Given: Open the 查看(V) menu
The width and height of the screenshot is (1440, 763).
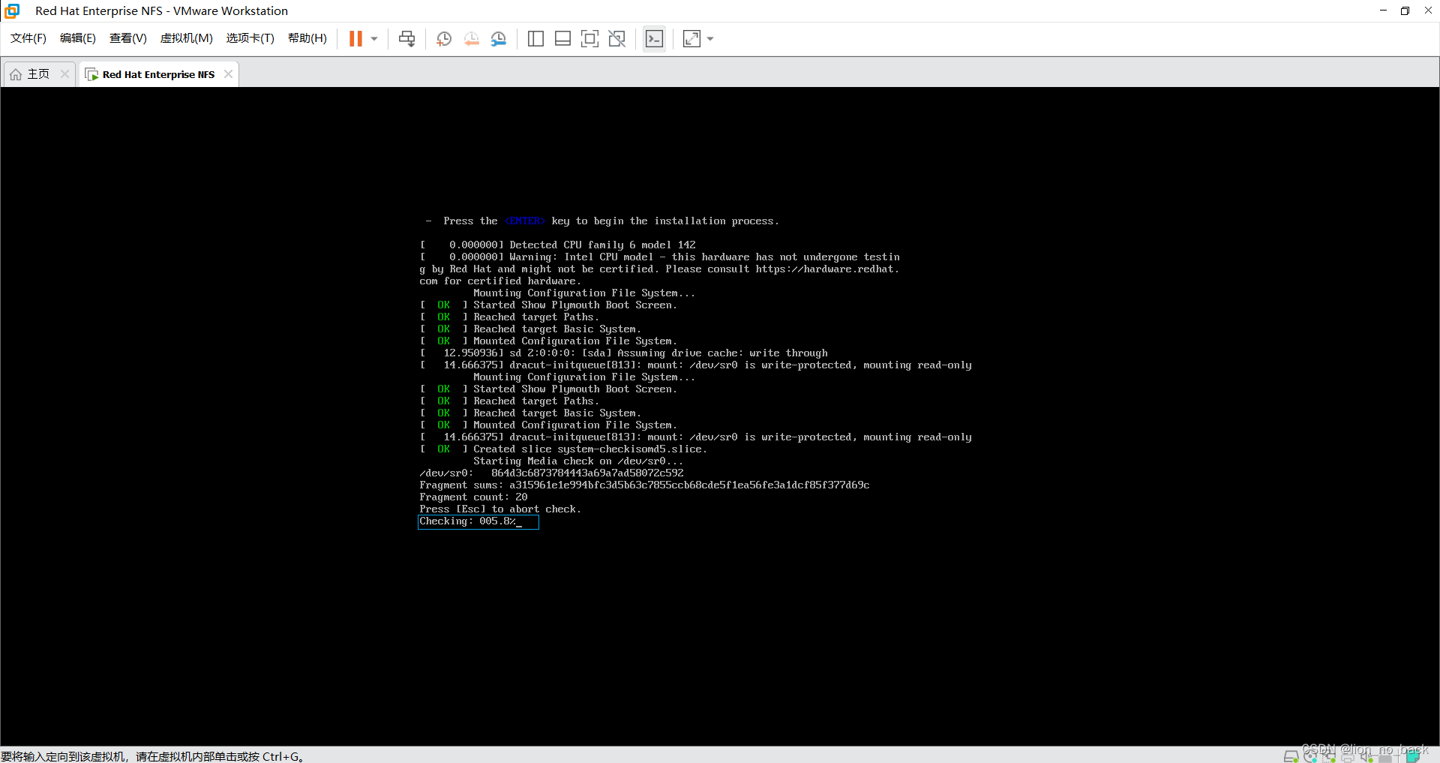Looking at the screenshot, I should 128,38.
